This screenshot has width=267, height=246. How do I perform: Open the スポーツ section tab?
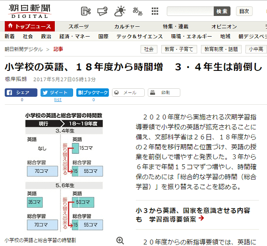coord(79,26)
